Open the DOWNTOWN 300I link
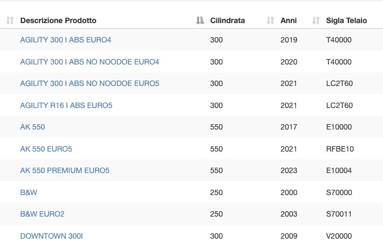 pos(52,236)
